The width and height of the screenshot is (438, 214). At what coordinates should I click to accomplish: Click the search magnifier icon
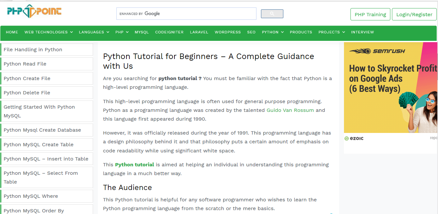pyautogui.click(x=272, y=14)
